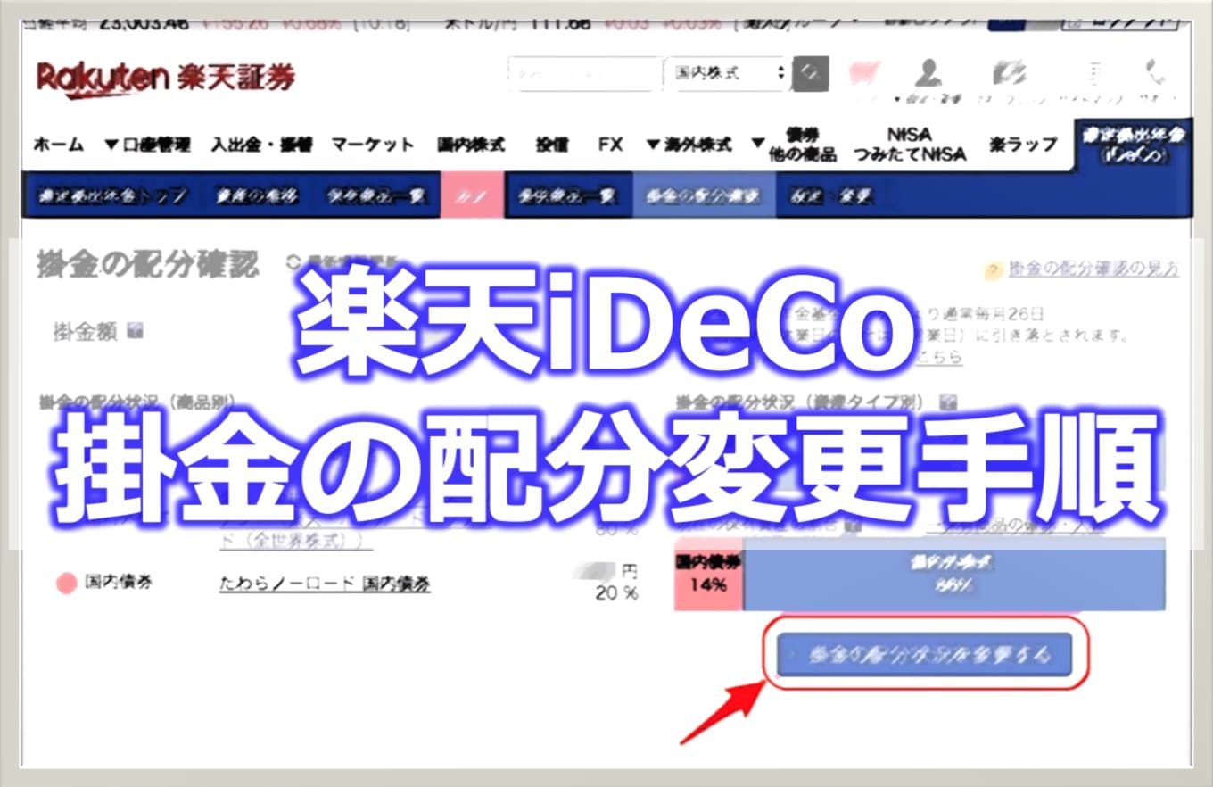Click the pink 国内債券 14% bar segment
The image size is (1213, 787).
[709, 574]
